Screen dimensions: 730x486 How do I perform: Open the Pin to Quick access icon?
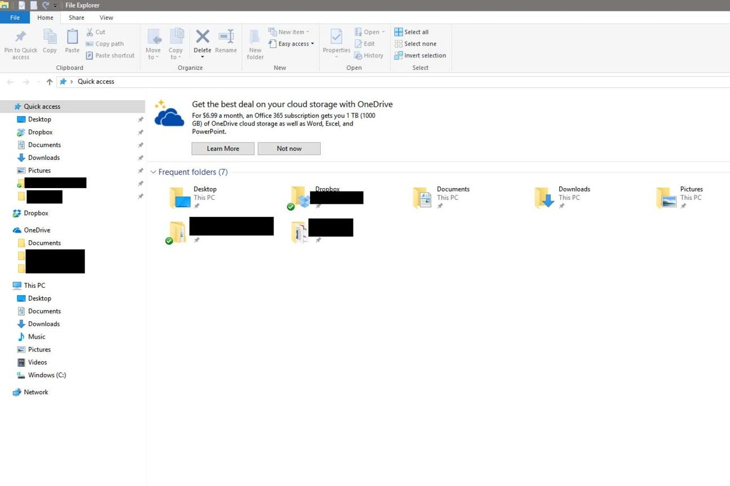pos(20,43)
